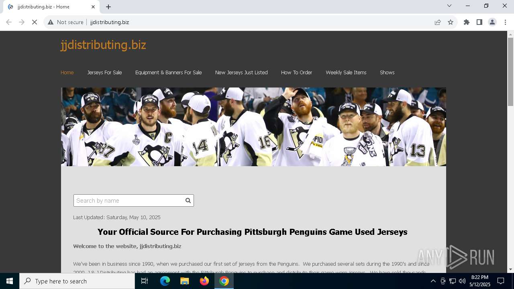Viewport: 514px width, 289px height.
Task: Click 'Welcome to the website, jjdistributing.biz' text
Action: [x=127, y=246]
